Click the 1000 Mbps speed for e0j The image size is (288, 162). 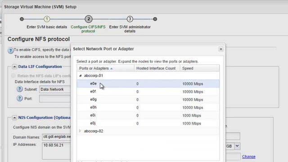coord(192,123)
